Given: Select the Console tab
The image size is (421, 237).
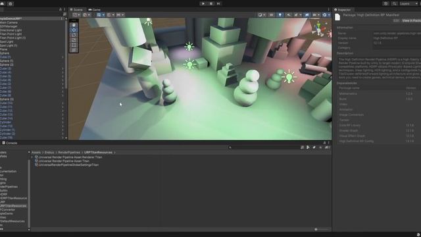Looking at the screenshot, I should [x=10, y=143].
